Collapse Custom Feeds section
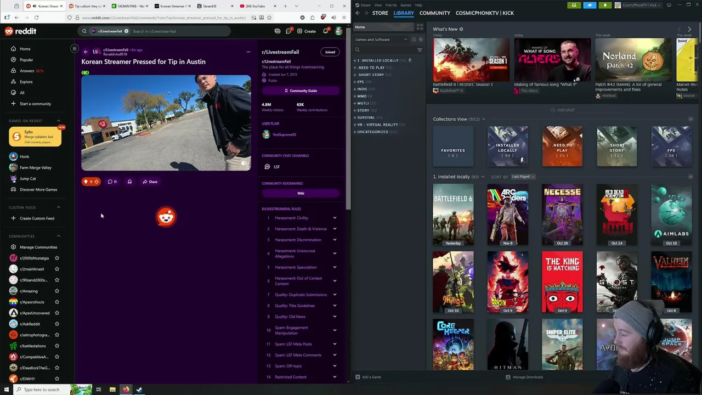 pyautogui.click(x=59, y=207)
